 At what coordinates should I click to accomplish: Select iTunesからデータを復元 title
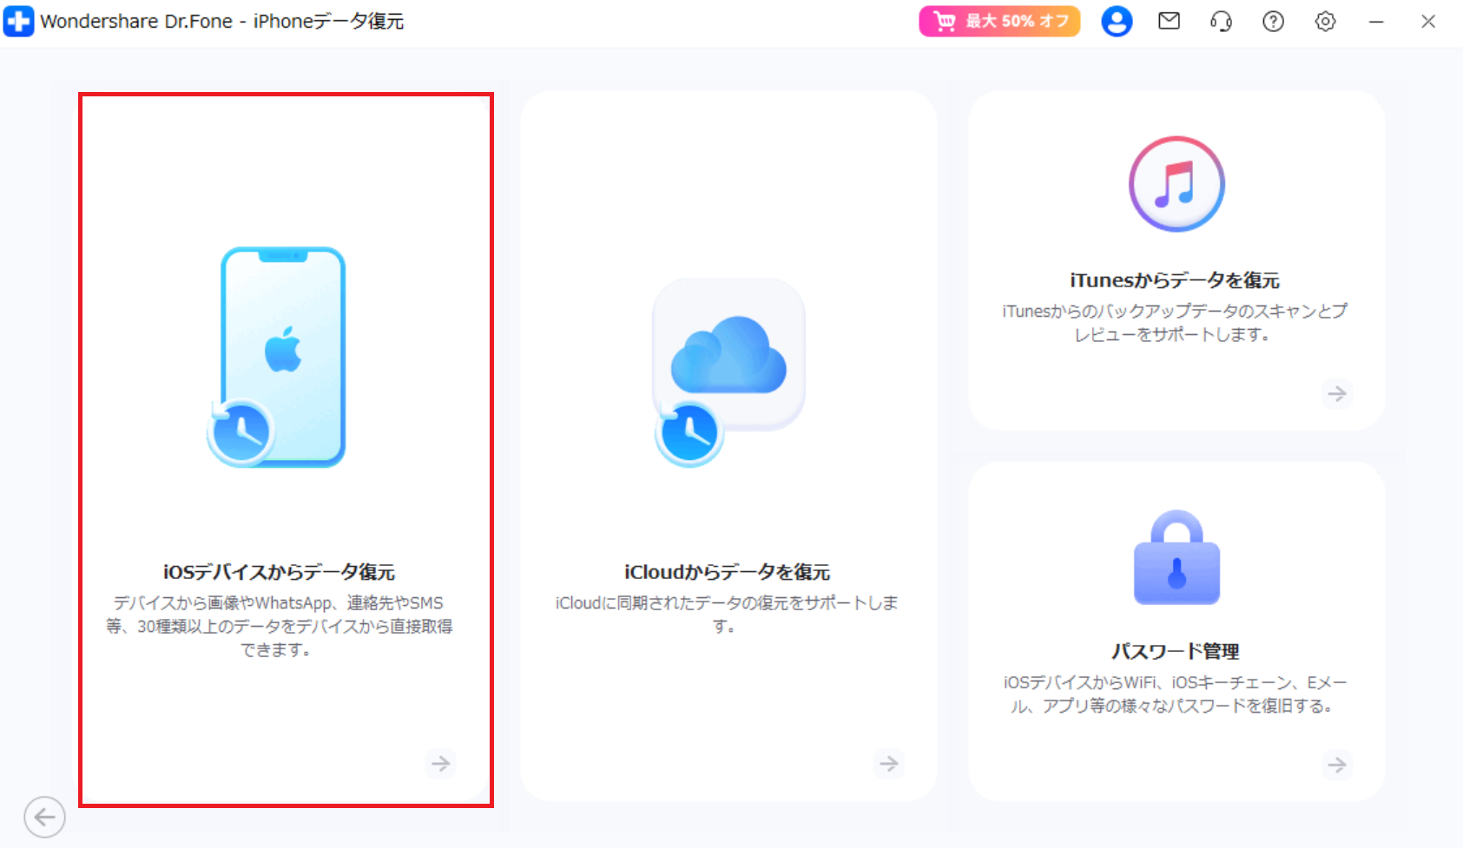[1175, 280]
